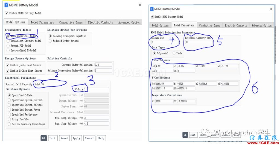Click Current Under-Relaxation field
280x145 pixels.
pyautogui.click(x=103, y=65)
